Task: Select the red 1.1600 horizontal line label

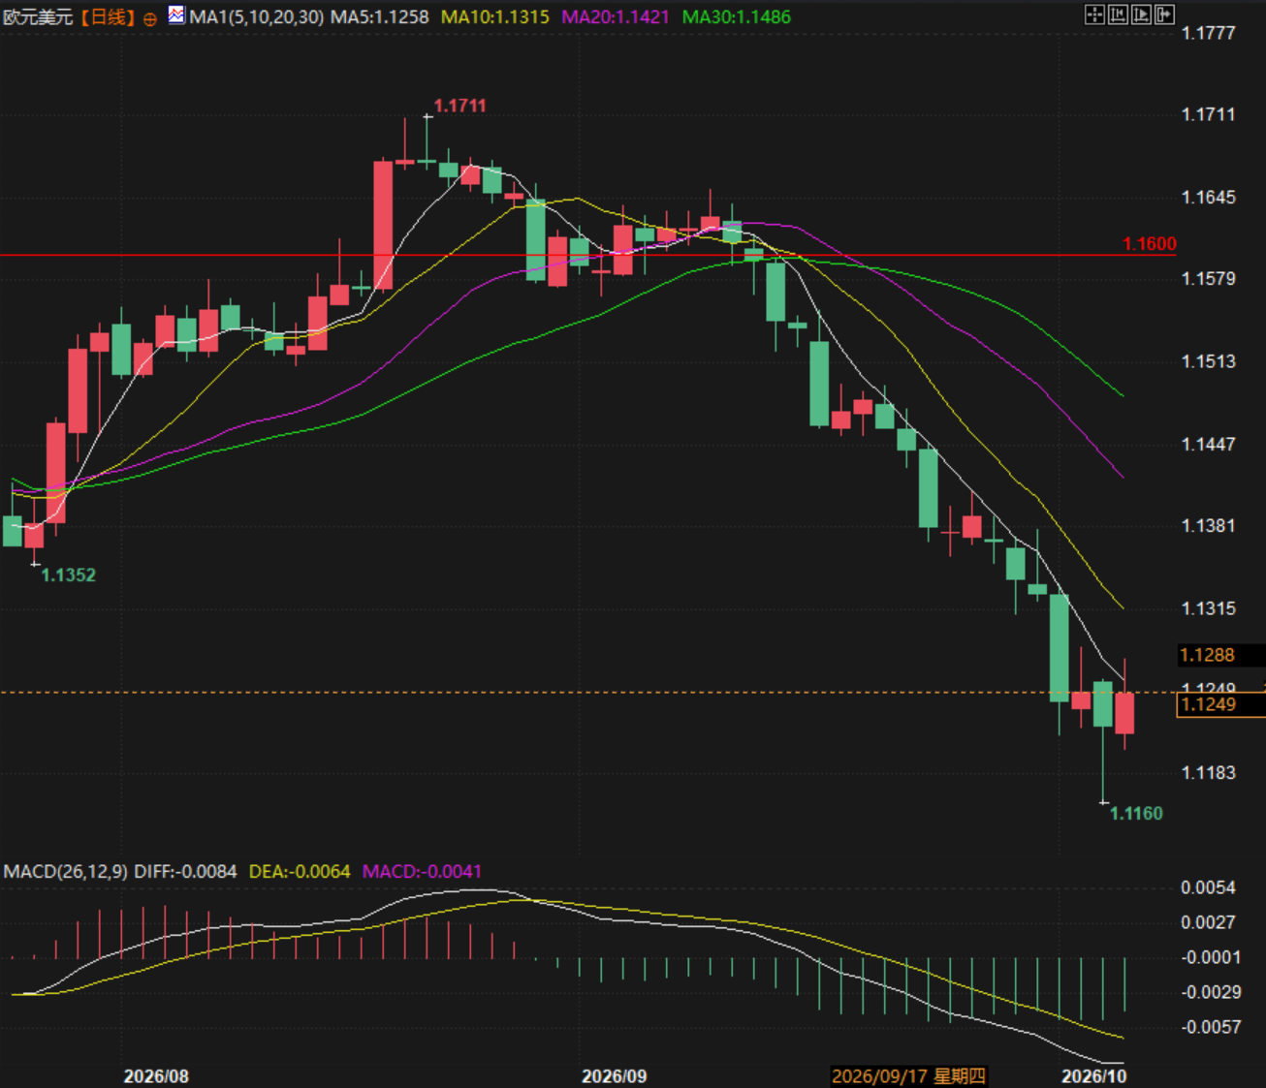Action: [x=1149, y=244]
